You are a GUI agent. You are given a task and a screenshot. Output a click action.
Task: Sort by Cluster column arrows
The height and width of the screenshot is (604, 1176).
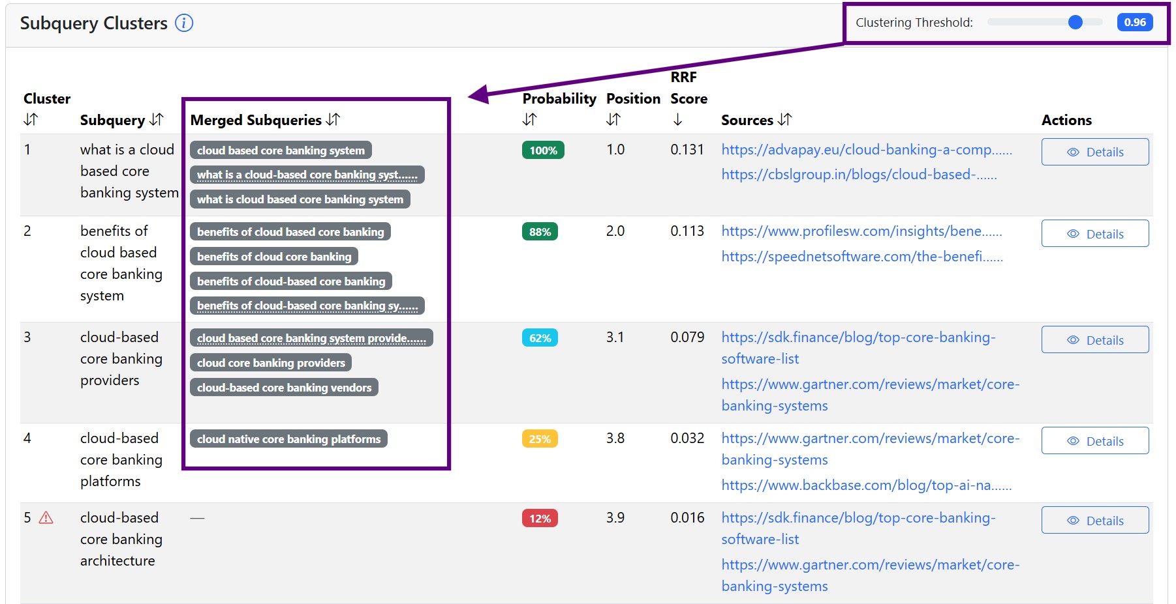pyautogui.click(x=31, y=119)
